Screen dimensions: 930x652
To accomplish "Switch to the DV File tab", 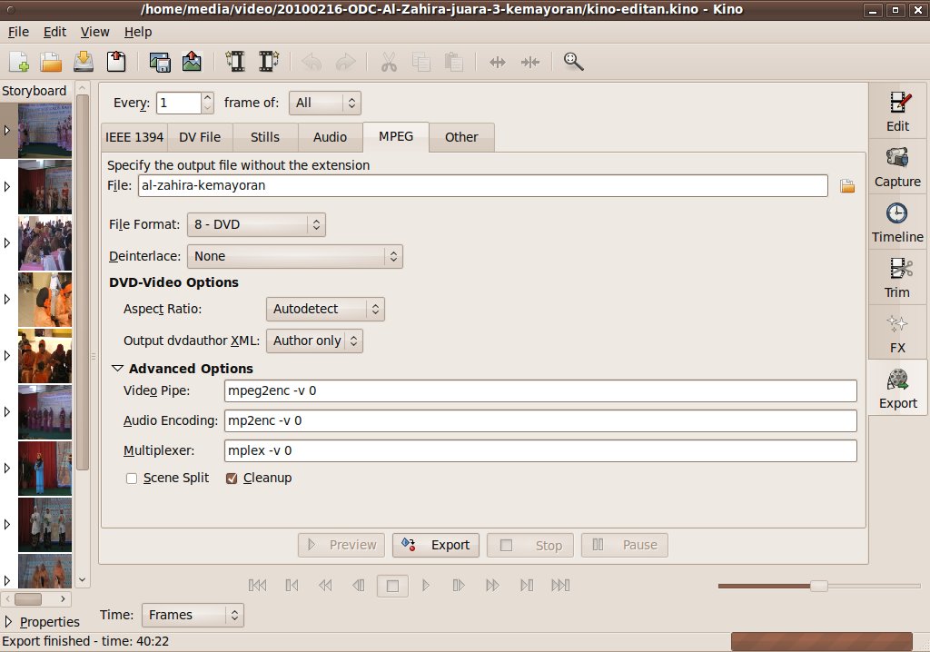I will (199, 137).
